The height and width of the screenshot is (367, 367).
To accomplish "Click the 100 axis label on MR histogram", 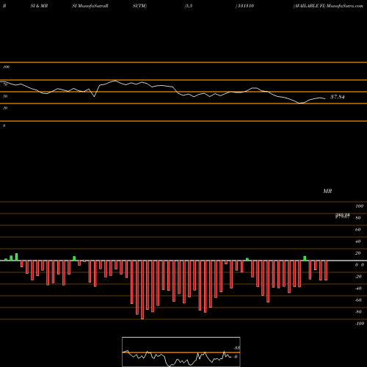I will [360, 206].
